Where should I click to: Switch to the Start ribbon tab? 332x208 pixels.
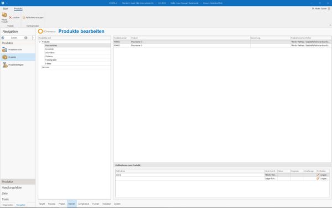[x=6, y=9]
